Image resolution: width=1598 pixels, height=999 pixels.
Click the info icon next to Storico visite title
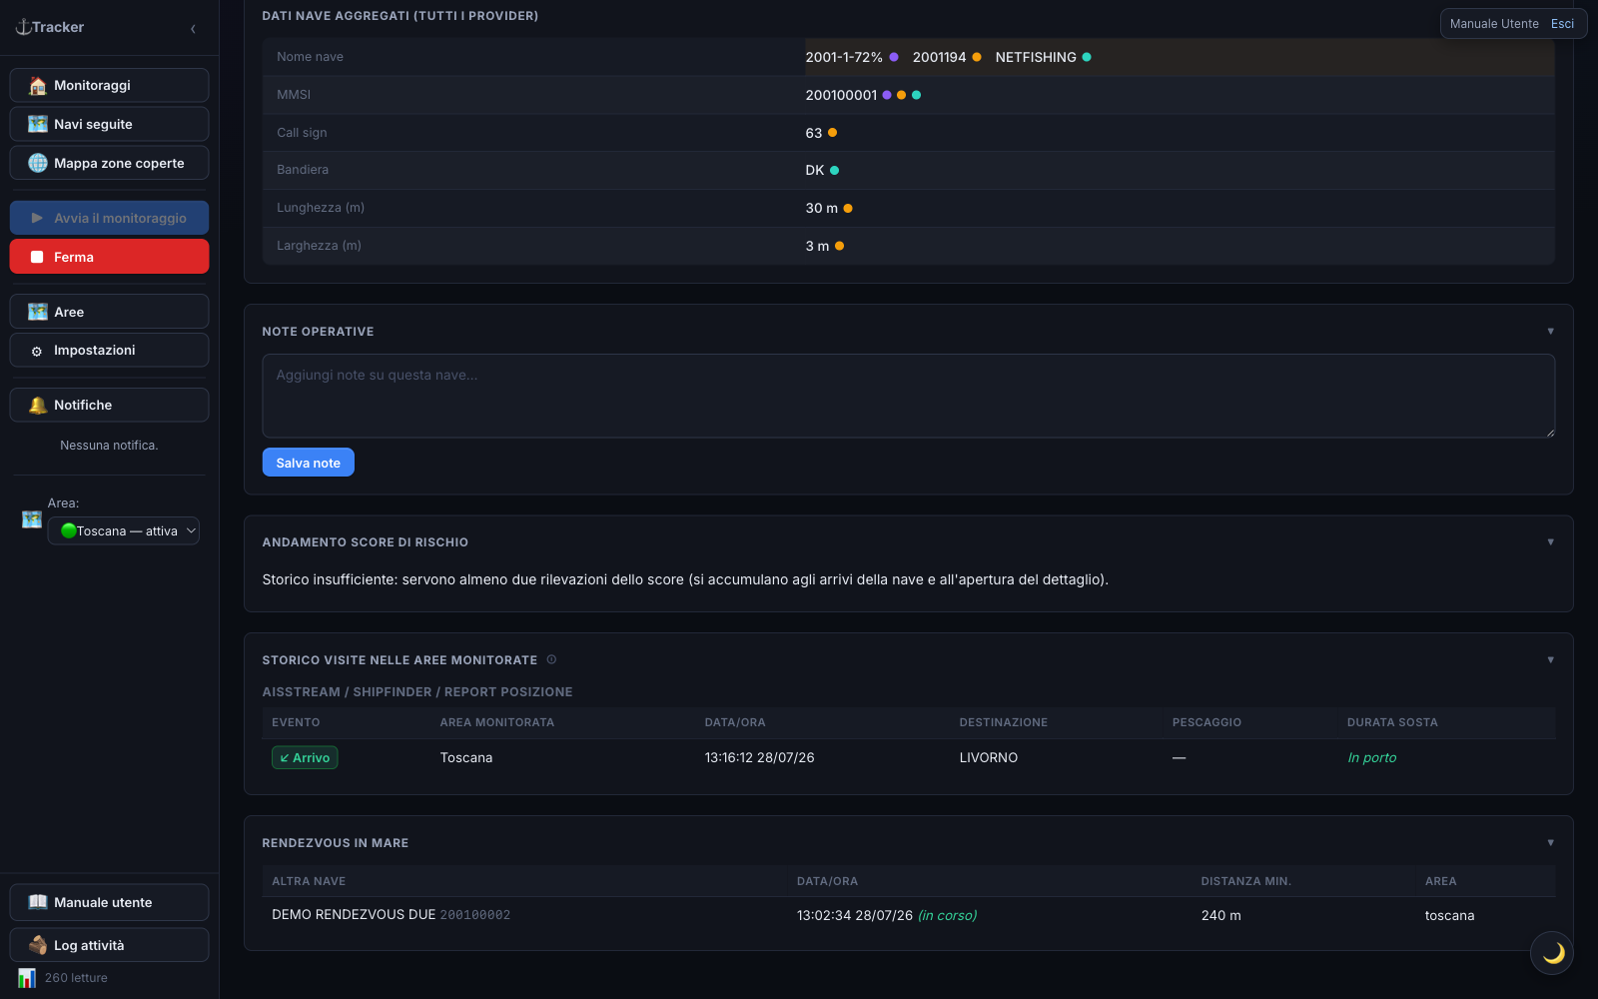click(x=551, y=659)
